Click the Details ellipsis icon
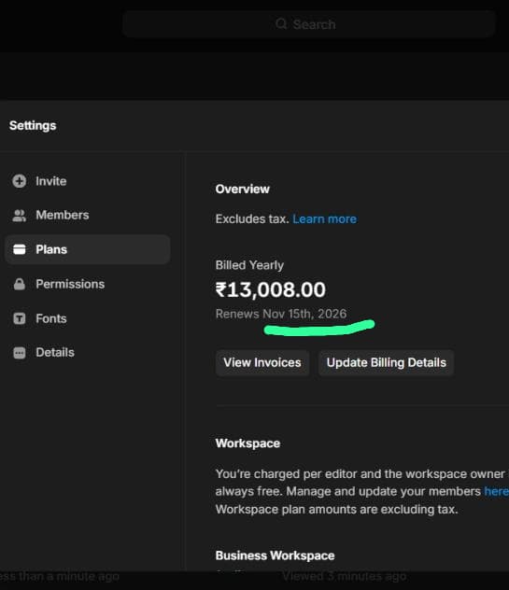Image resolution: width=509 pixels, height=590 pixels. (20, 353)
